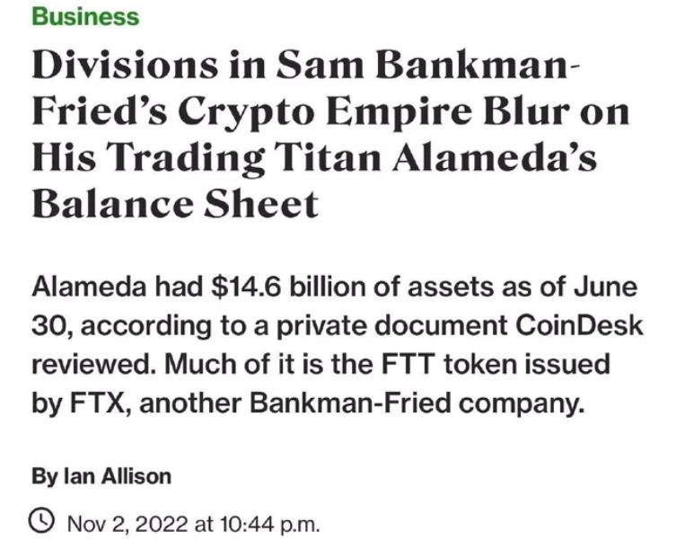Click the word reviewed in the summary
The height and width of the screenshot is (558, 676).
(92, 364)
